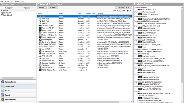Click the Lilin NVR (IP) icon
This screenshot has height=103, width=184.
tap(40, 49)
